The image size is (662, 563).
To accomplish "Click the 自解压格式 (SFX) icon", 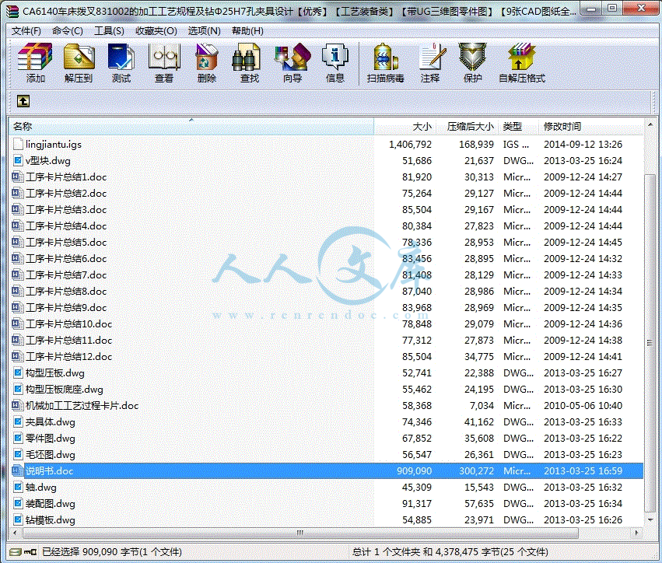I will 522,57.
